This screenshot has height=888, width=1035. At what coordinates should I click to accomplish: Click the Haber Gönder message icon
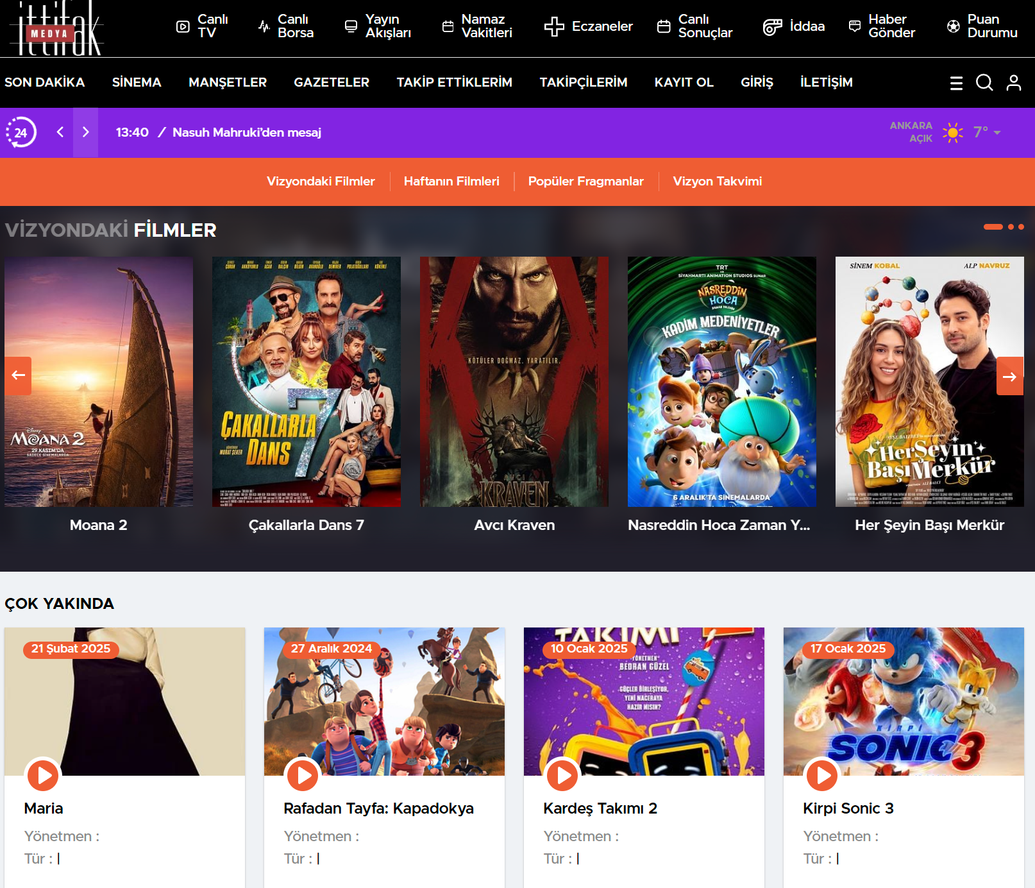(x=854, y=26)
